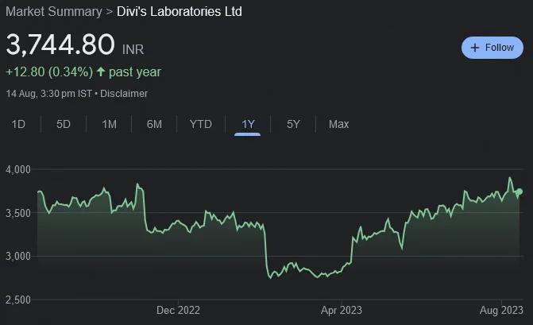This screenshot has width=533, height=325.
Task: Click the plus icon in Follow button
Action: click(474, 48)
